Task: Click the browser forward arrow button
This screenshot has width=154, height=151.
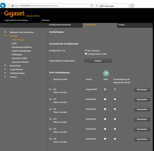Action: [8, 6]
